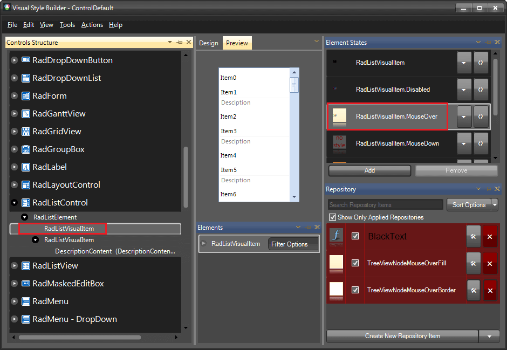Click the RadMenu control icon

[x=25, y=301]
